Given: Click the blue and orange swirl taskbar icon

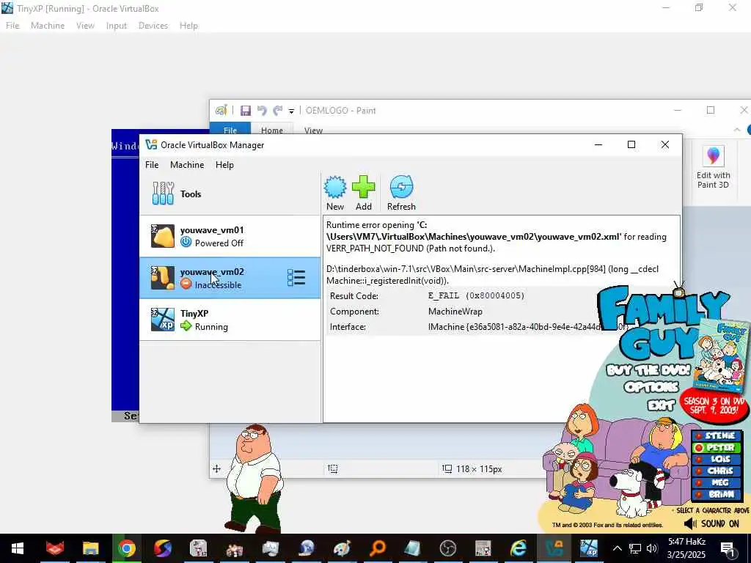Looking at the screenshot, I should [163, 548].
